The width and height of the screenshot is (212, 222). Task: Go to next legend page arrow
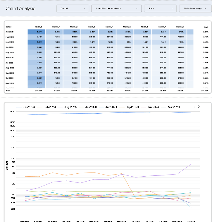point(199,107)
